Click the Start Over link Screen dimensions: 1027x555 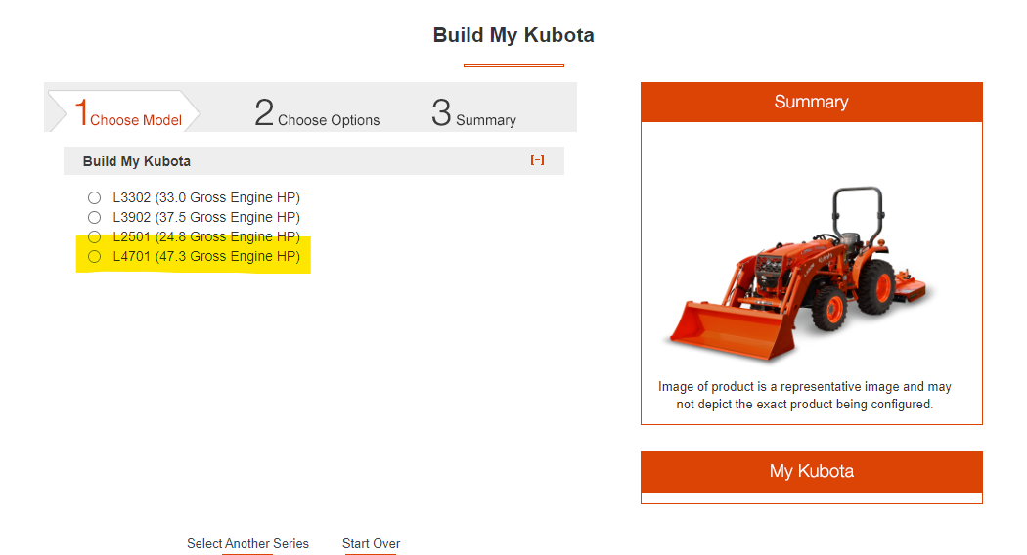371,543
